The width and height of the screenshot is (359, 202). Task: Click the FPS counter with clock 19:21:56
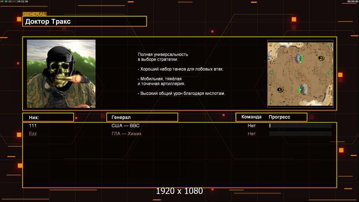coord(14,1)
